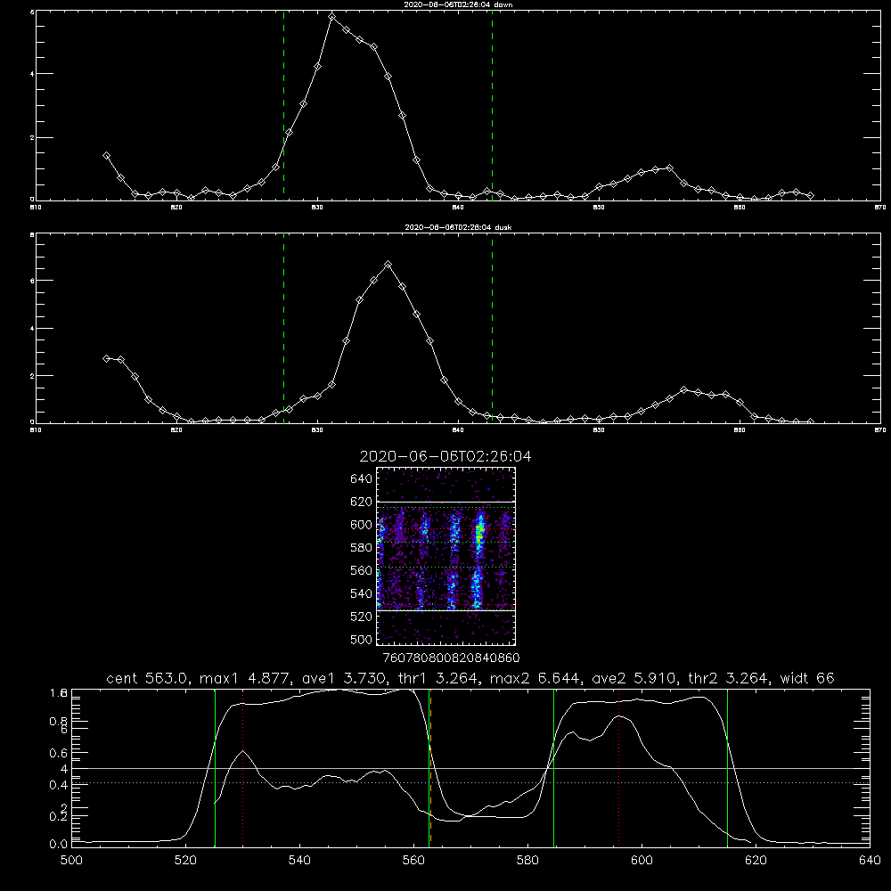Click the green vertical line at 615
Screen dimensions: 891x891
(727, 767)
